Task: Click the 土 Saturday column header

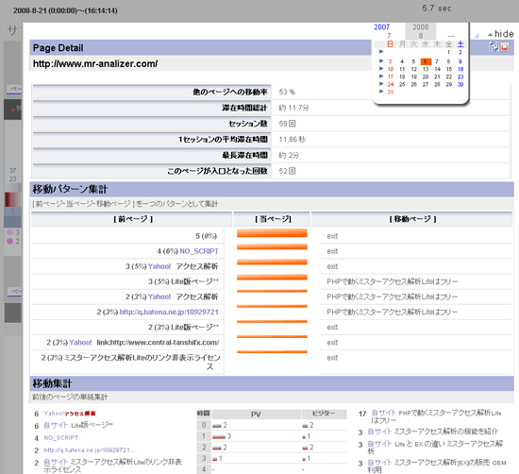Action: pyautogui.click(x=460, y=44)
